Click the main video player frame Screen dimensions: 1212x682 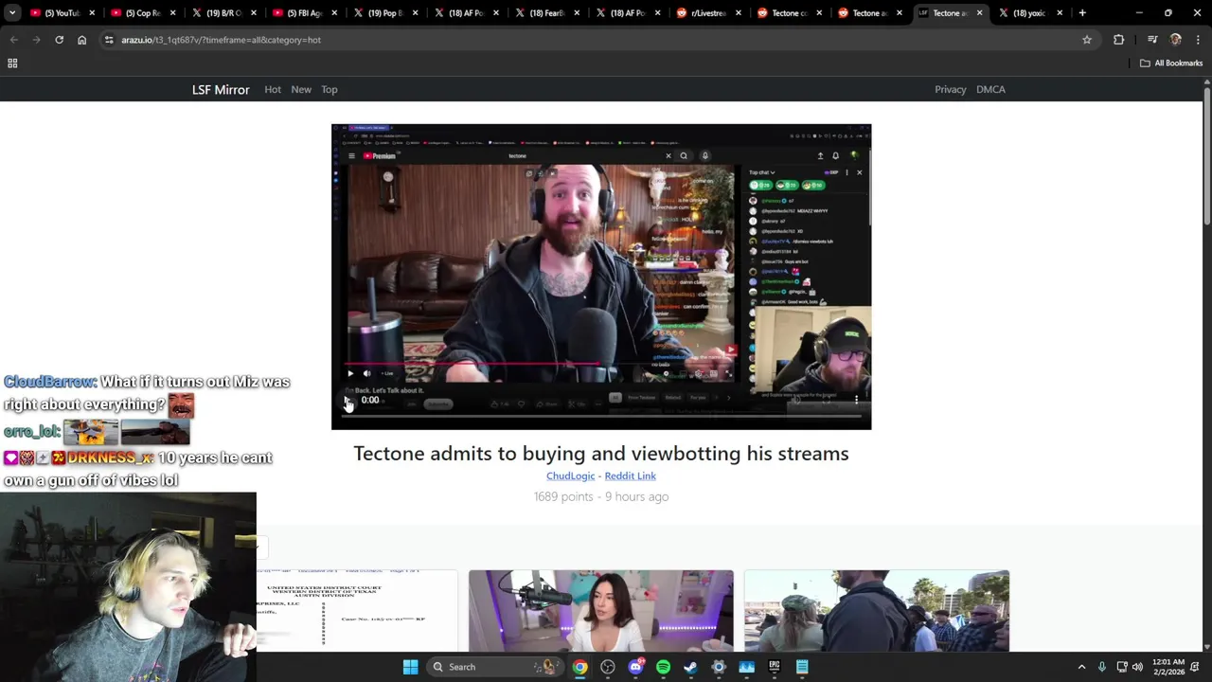601,277
